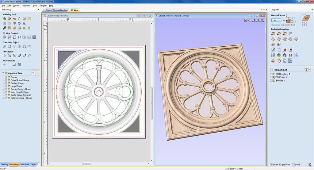Toggle Show 2D previews checkbox

point(271,165)
